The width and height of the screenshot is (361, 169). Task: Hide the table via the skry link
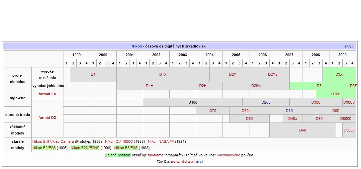[x=348, y=46]
